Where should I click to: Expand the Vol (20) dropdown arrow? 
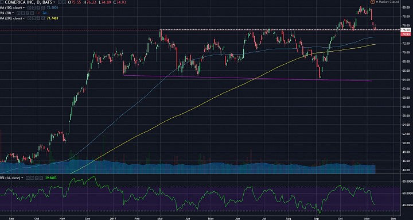click(13, 13)
